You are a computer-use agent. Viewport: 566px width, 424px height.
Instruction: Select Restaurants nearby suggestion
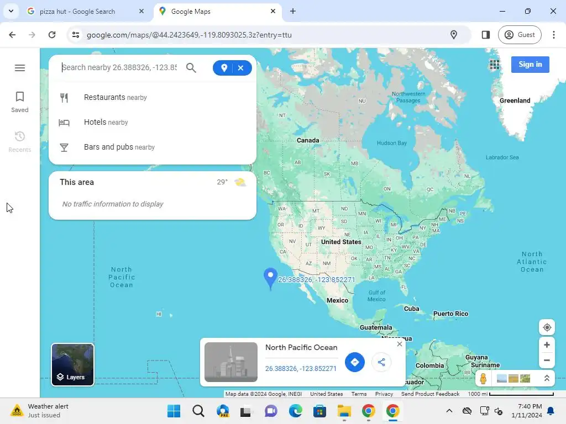153,97
